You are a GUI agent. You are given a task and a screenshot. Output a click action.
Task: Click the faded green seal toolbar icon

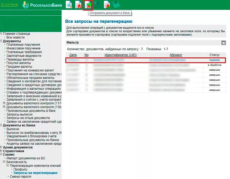click(x=97, y=5)
